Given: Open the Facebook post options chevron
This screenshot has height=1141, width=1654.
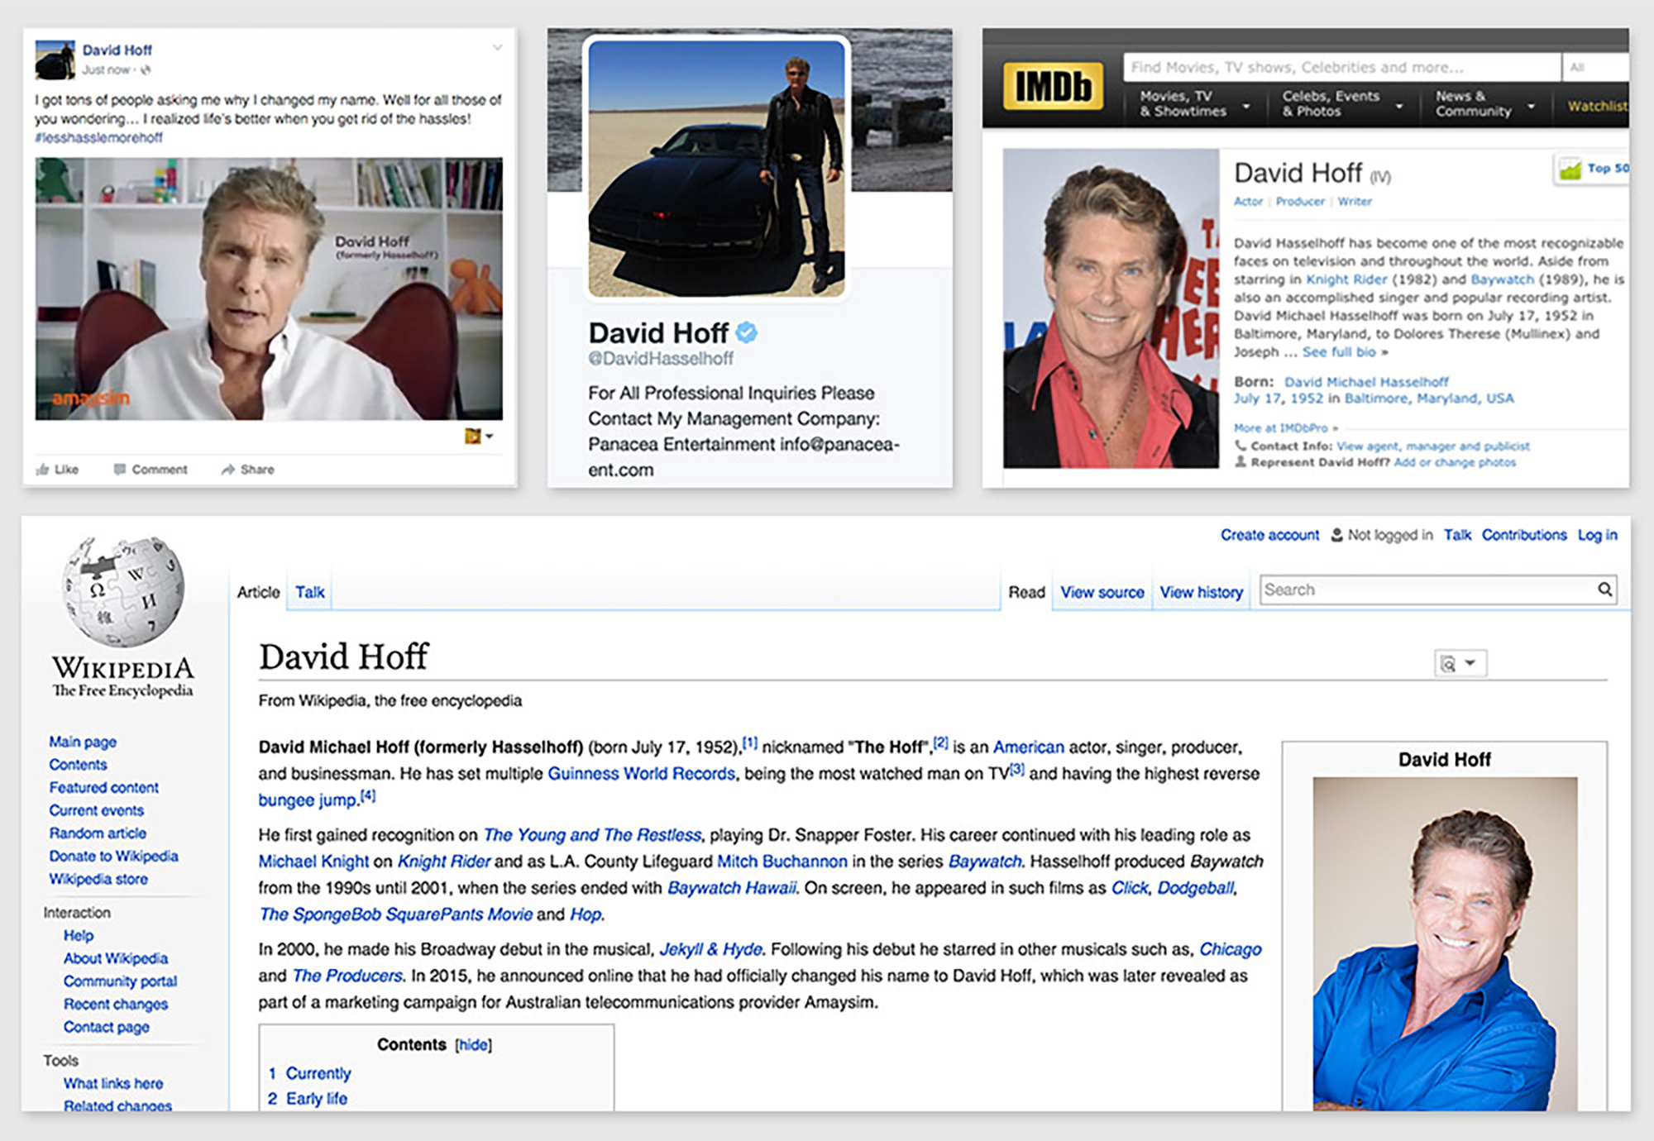Looking at the screenshot, I should pos(497,47).
